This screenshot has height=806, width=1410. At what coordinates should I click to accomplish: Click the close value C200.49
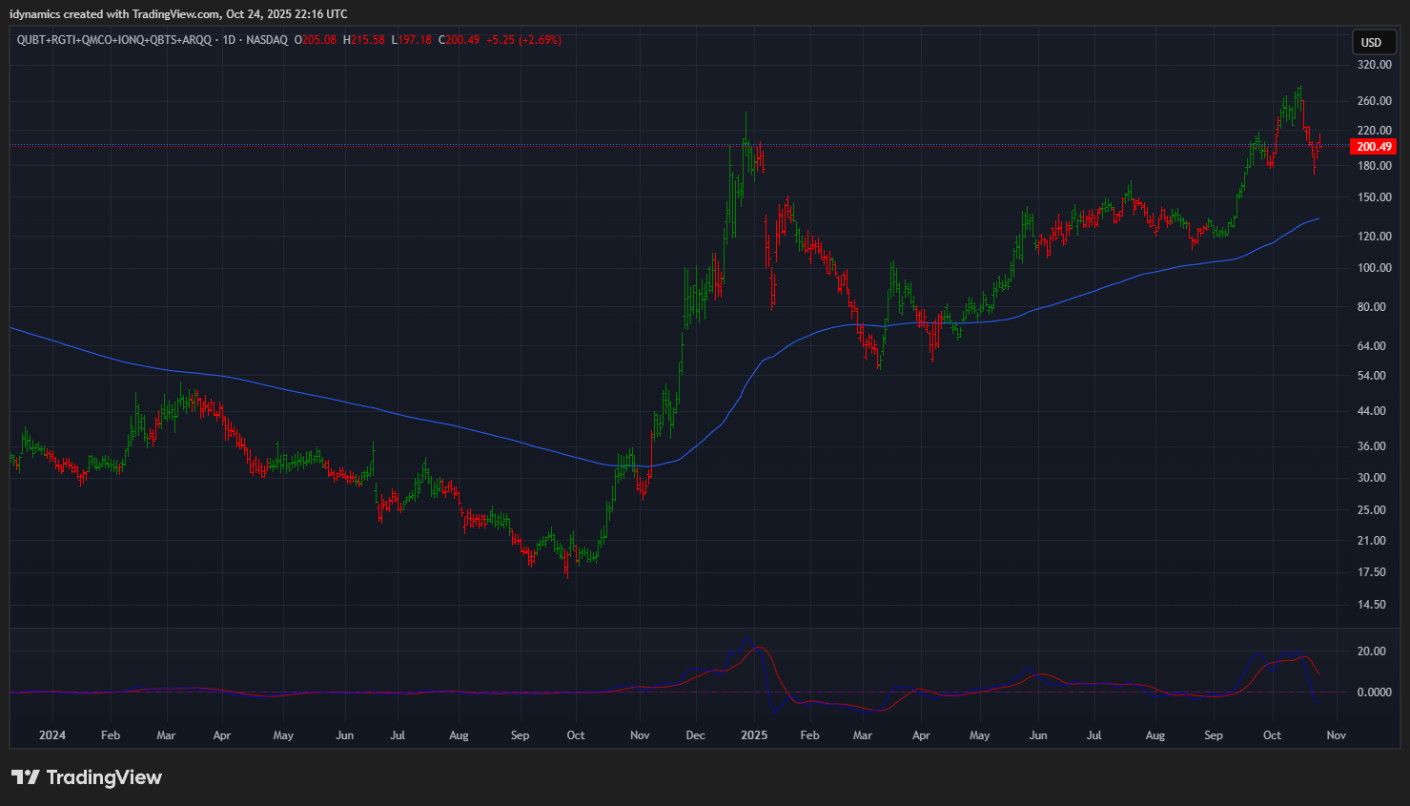(x=460, y=40)
